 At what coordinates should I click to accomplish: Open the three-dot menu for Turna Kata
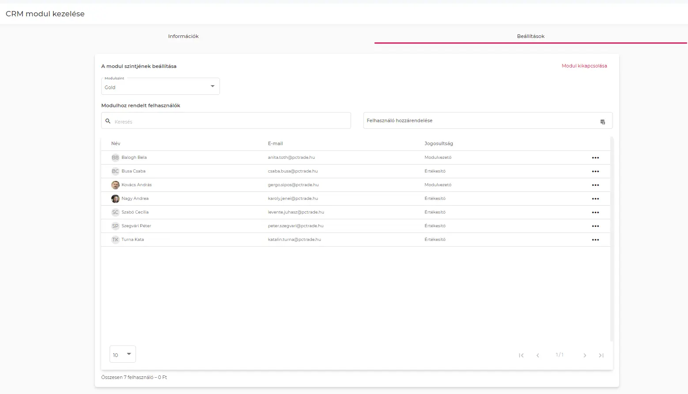595,240
